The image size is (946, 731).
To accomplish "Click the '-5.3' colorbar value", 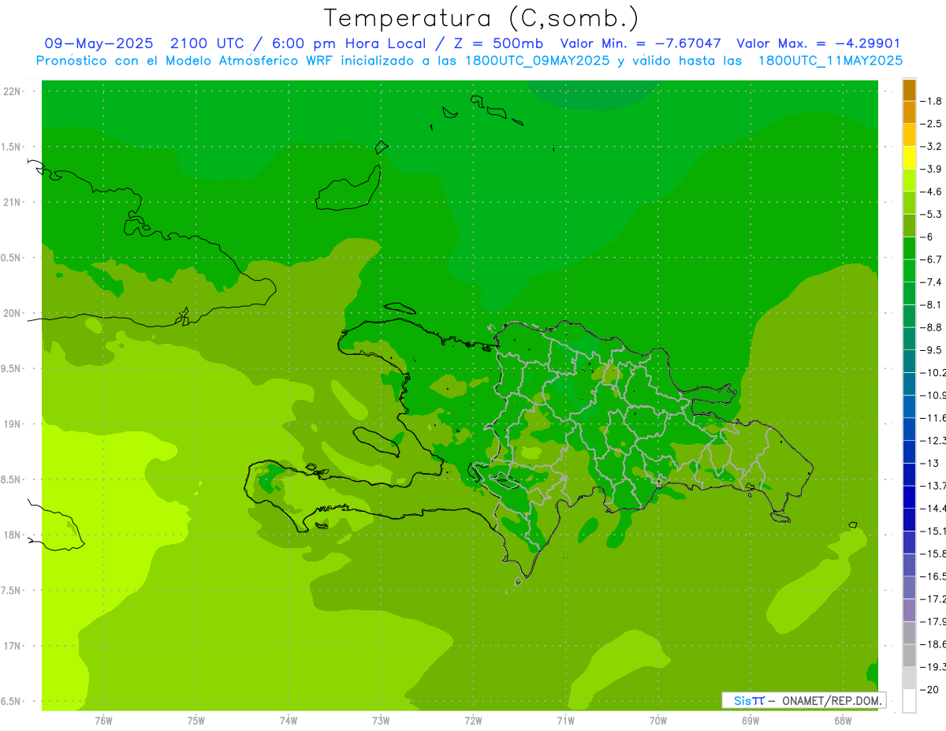I will [932, 214].
